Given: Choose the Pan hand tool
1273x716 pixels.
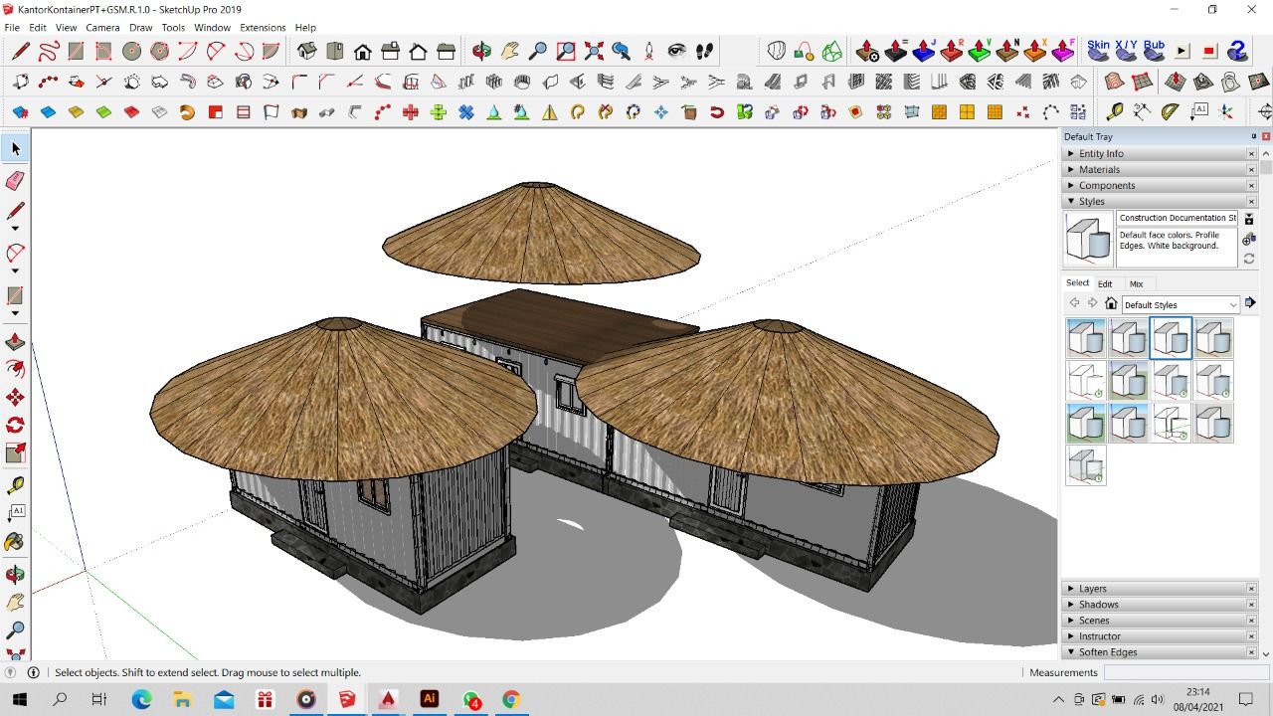Looking at the screenshot, I should click(510, 51).
